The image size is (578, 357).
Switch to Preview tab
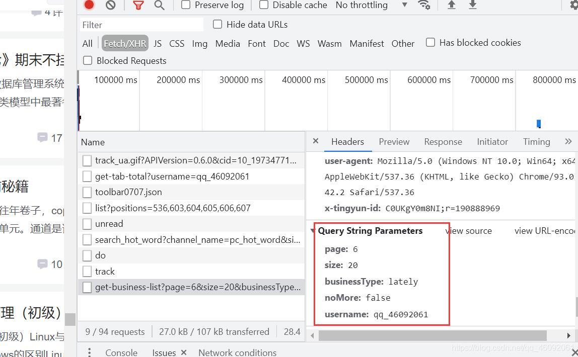pos(394,142)
